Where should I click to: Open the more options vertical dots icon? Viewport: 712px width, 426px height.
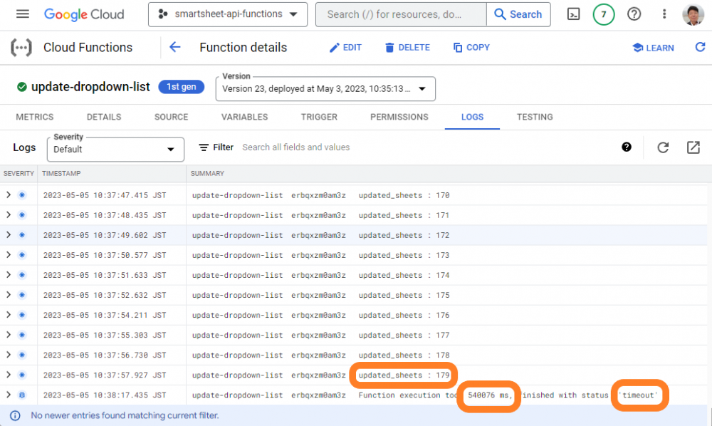coord(663,14)
